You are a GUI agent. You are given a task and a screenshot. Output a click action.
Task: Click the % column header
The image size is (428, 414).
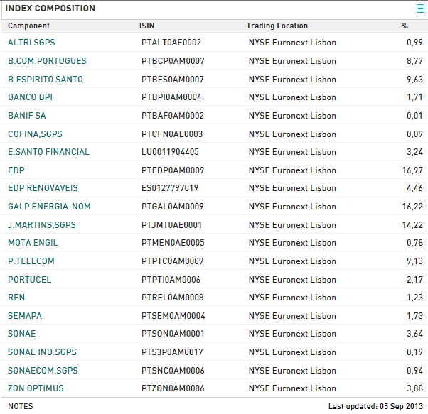[405, 26]
